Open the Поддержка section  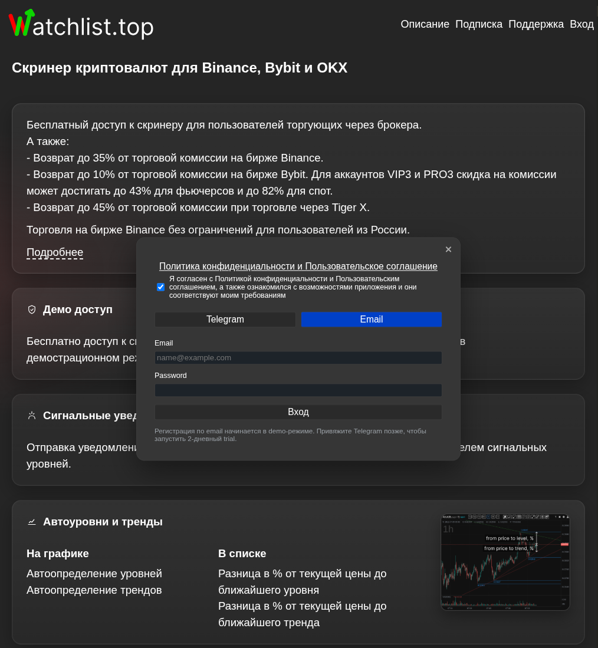click(535, 24)
